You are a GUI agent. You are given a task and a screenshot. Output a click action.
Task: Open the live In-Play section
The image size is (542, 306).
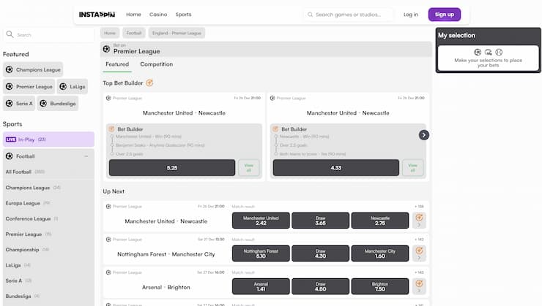point(48,139)
